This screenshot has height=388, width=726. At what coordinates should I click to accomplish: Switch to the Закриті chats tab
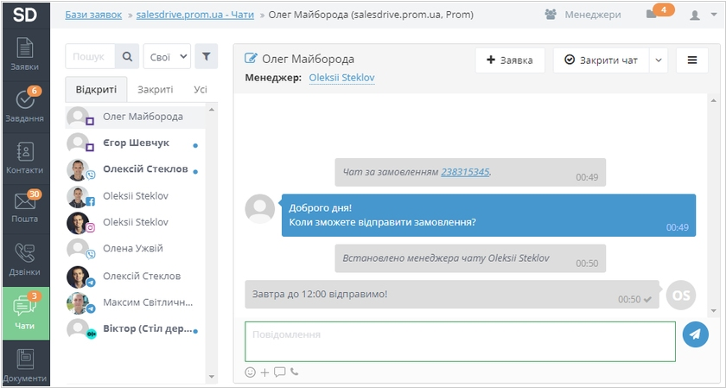155,89
